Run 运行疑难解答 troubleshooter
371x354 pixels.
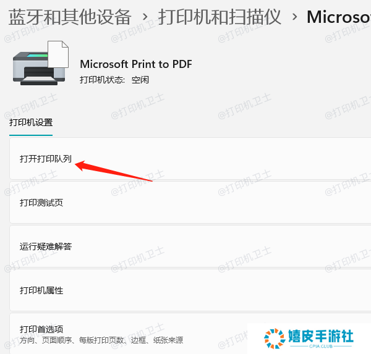[x=190, y=247]
